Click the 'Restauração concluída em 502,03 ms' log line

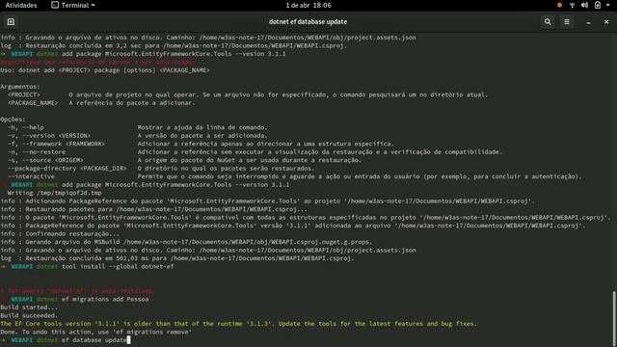tap(177, 258)
